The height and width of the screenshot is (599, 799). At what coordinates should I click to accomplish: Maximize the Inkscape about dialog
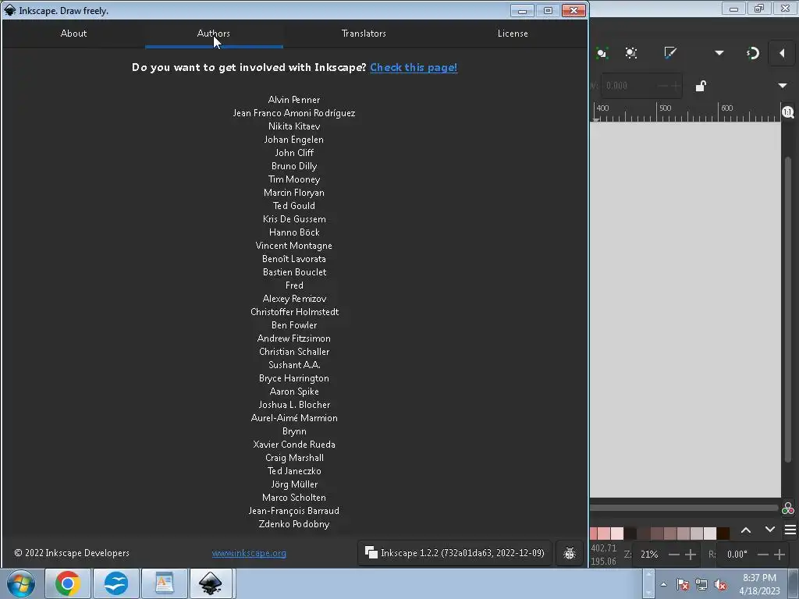pos(549,11)
